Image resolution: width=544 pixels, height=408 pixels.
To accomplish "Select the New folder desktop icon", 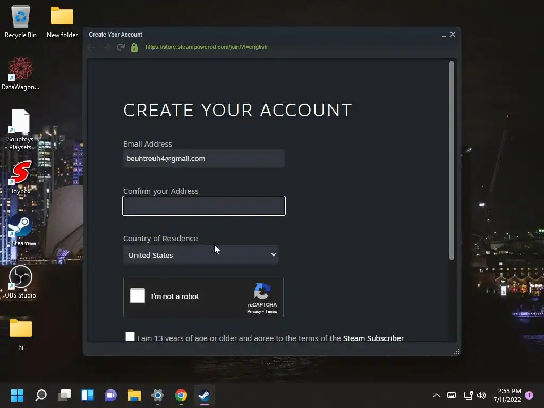I will tap(62, 21).
